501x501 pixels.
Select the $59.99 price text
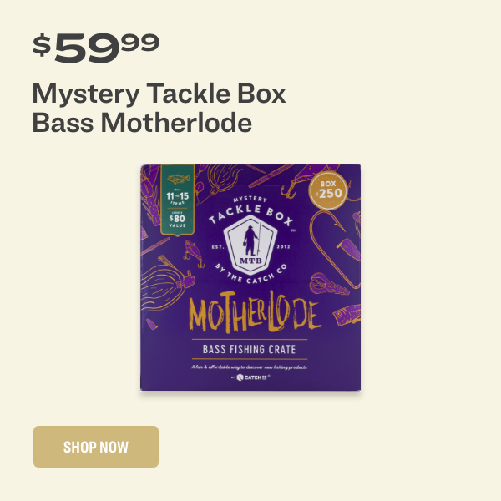[x=96, y=48]
